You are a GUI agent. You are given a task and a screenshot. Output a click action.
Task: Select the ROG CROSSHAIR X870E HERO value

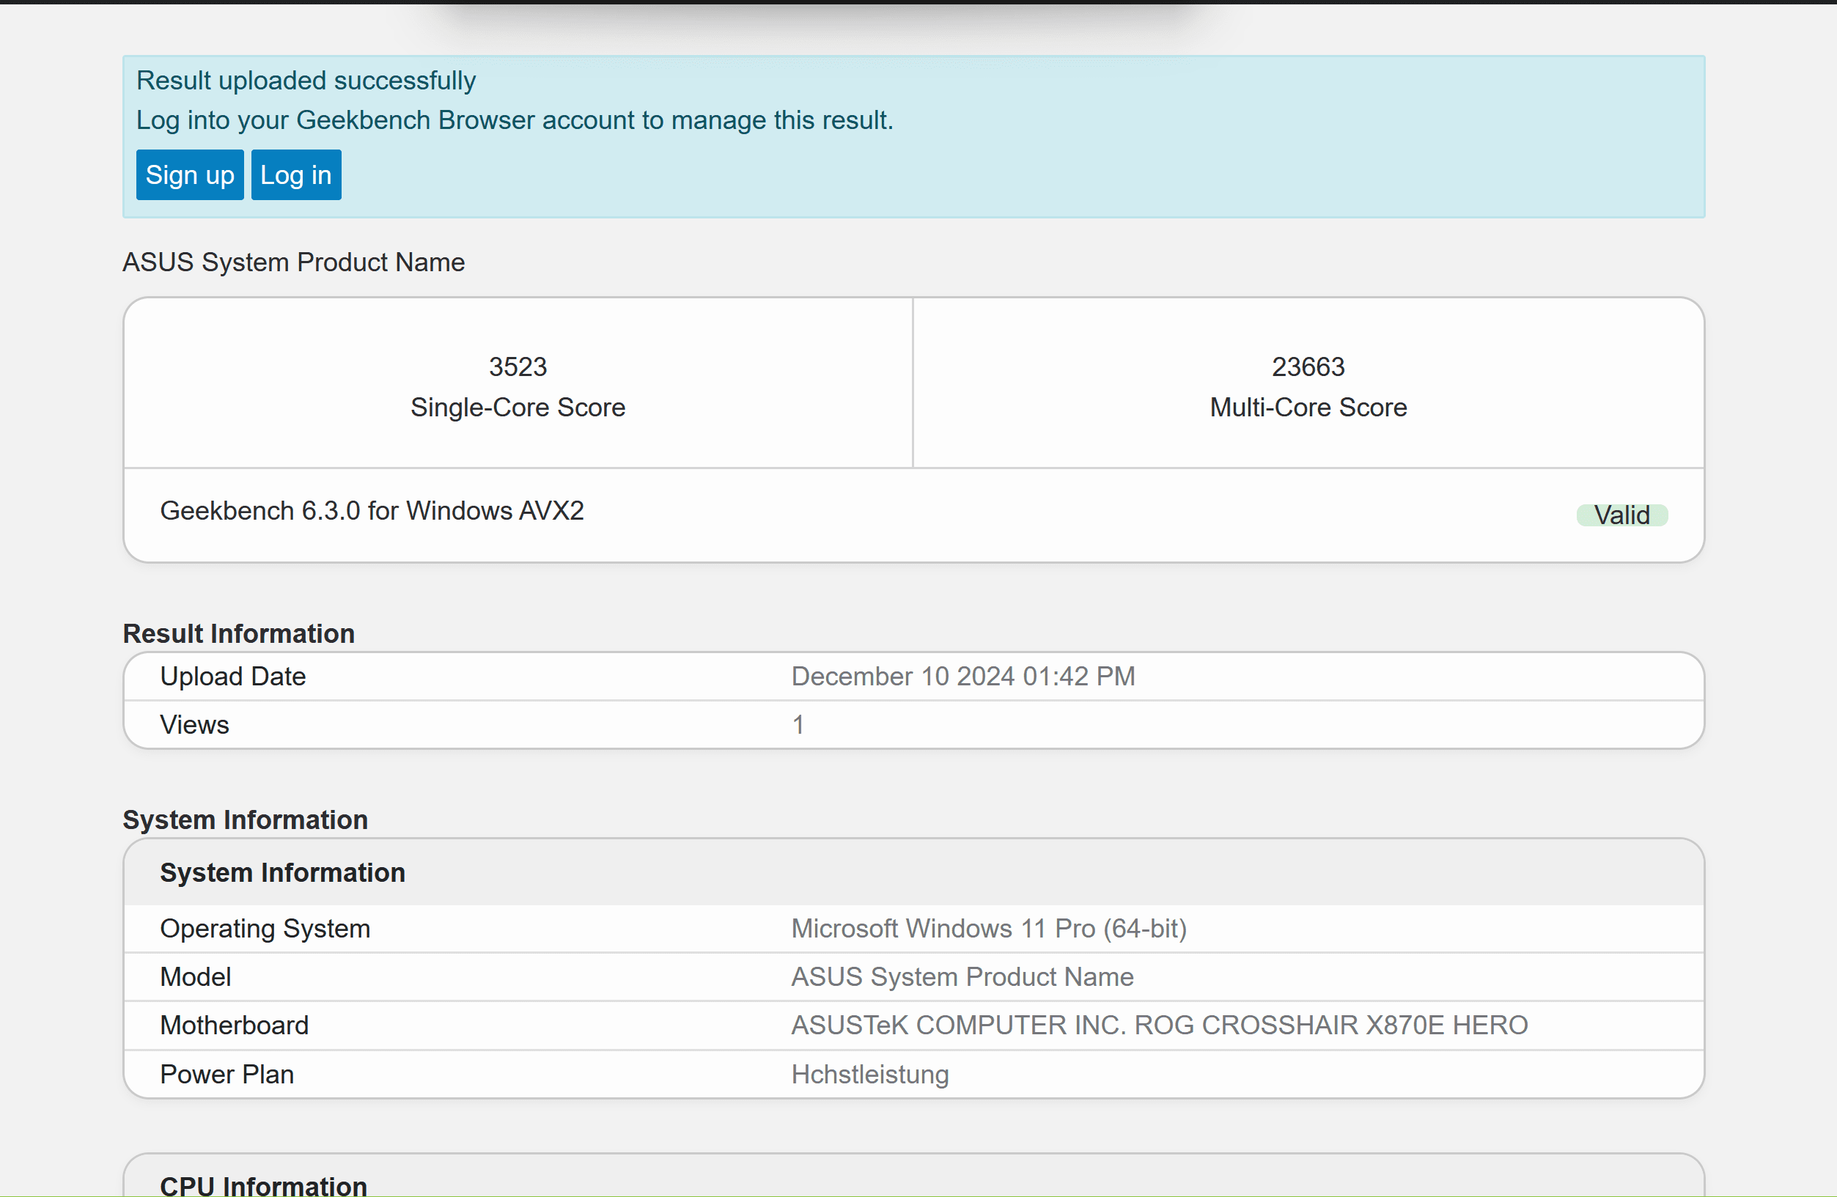pos(1160,1025)
